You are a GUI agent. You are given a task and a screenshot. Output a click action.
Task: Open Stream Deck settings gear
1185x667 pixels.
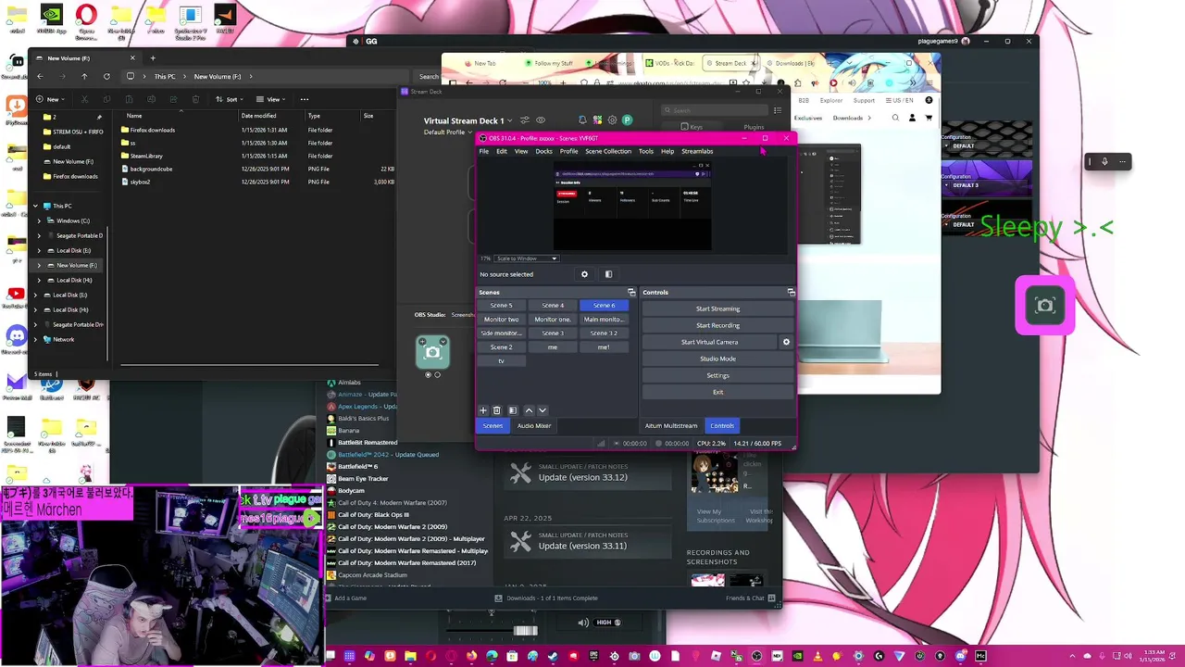click(612, 120)
